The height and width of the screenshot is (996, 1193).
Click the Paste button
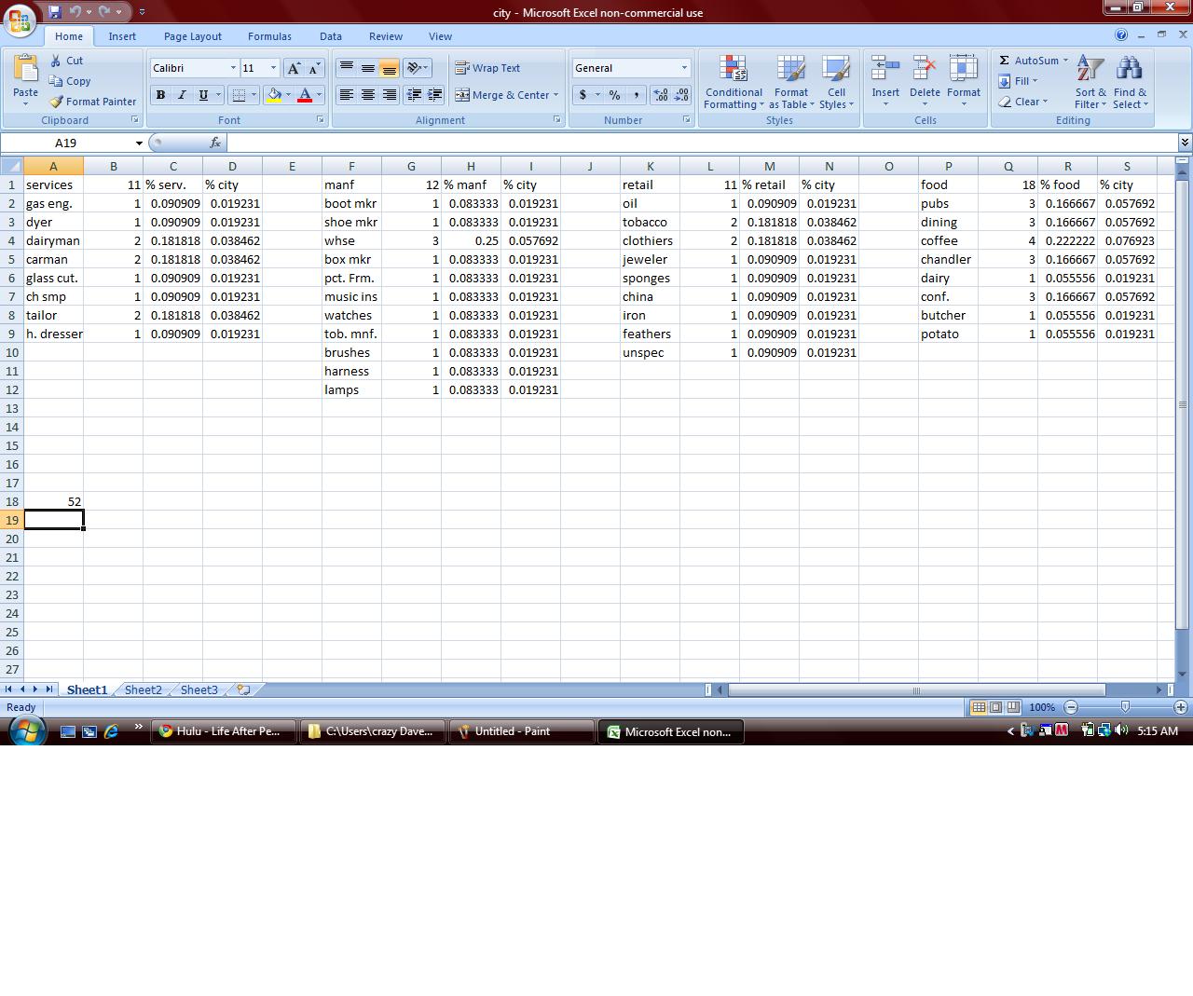coord(25,76)
